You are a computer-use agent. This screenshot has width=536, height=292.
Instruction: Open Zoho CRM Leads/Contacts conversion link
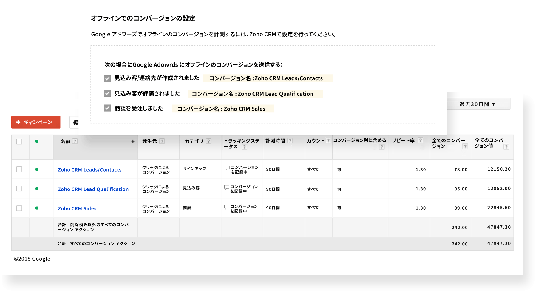(x=90, y=170)
